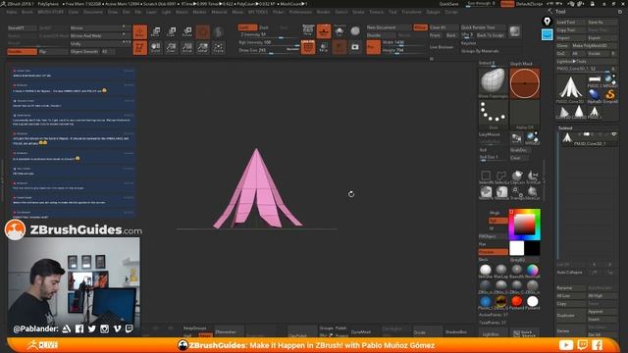This screenshot has width=628, height=353.
Task: Toggle the orange Floor grid icon
Action: coord(324,31)
